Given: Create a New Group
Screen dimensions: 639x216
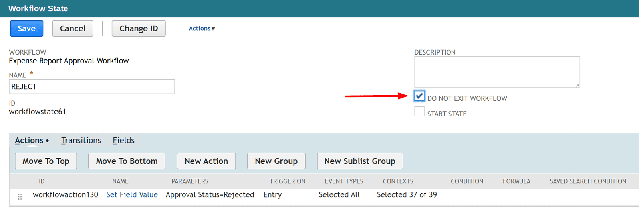Looking at the screenshot, I should pyautogui.click(x=276, y=161).
